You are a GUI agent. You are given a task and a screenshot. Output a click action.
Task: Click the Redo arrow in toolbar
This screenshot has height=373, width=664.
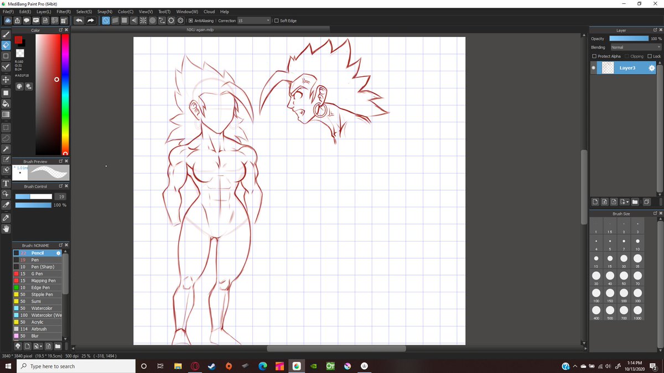[x=91, y=20]
